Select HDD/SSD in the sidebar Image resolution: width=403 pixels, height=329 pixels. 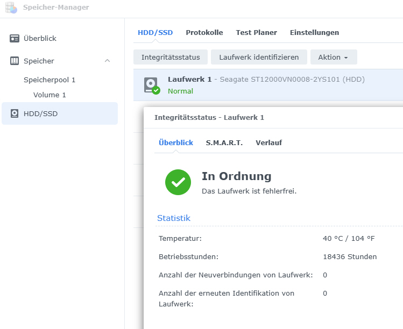tap(60, 113)
